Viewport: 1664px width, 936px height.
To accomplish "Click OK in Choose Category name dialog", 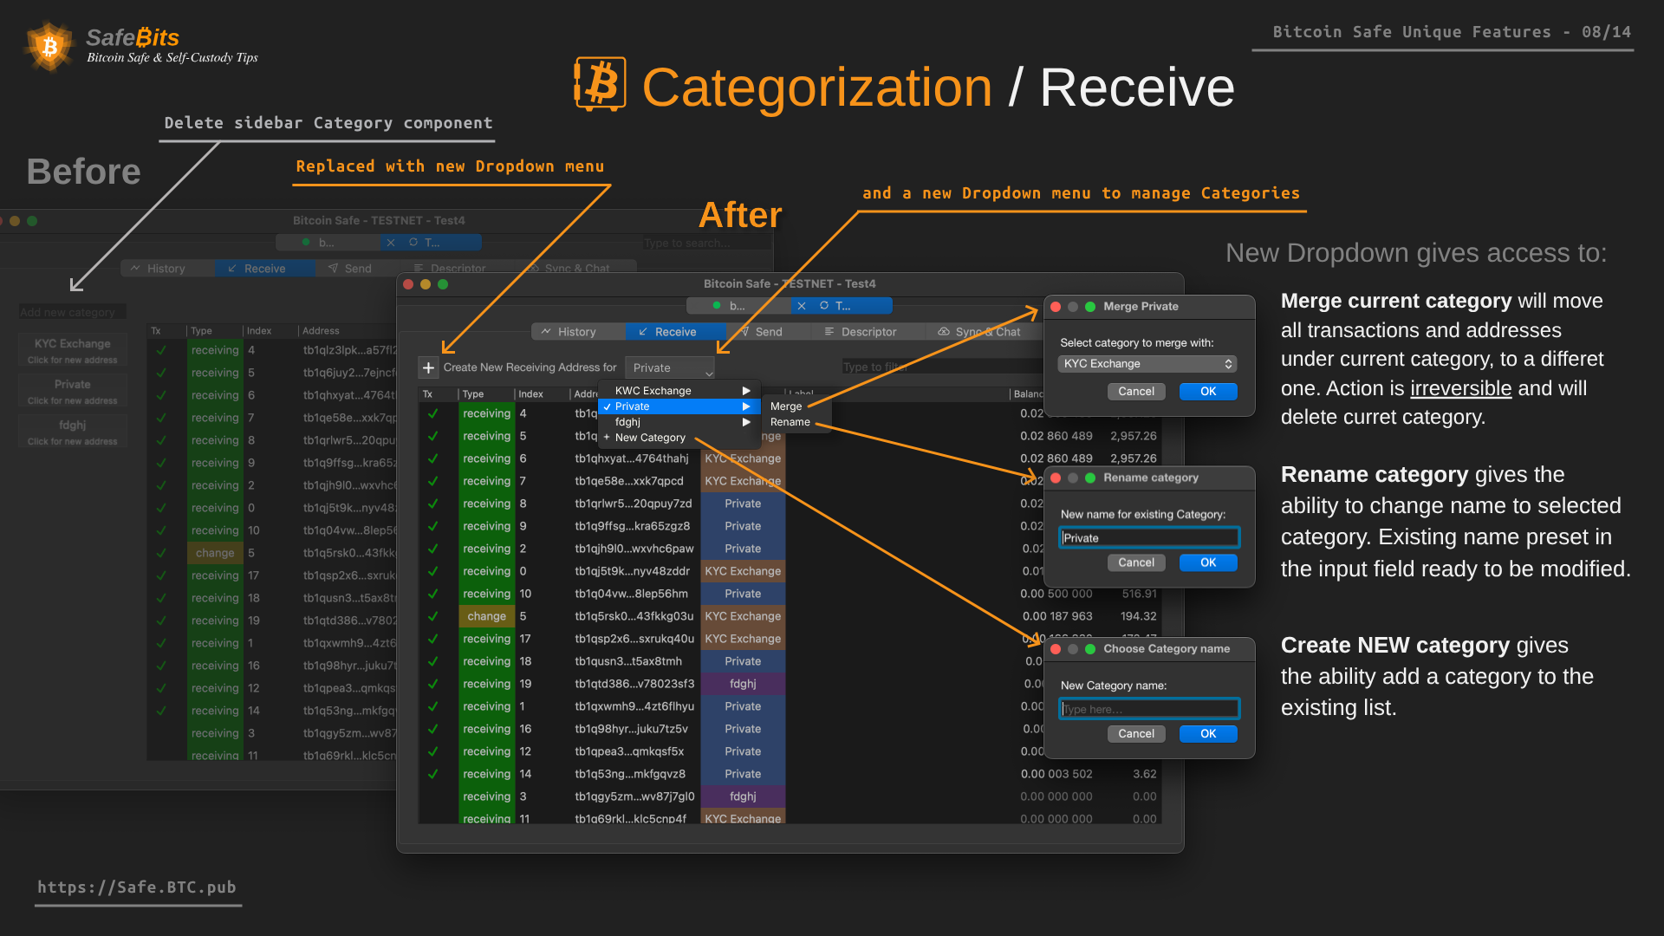I will tap(1208, 734).
